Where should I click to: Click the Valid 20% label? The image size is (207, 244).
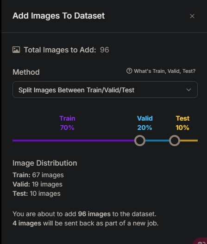click(x=145, y=123)
